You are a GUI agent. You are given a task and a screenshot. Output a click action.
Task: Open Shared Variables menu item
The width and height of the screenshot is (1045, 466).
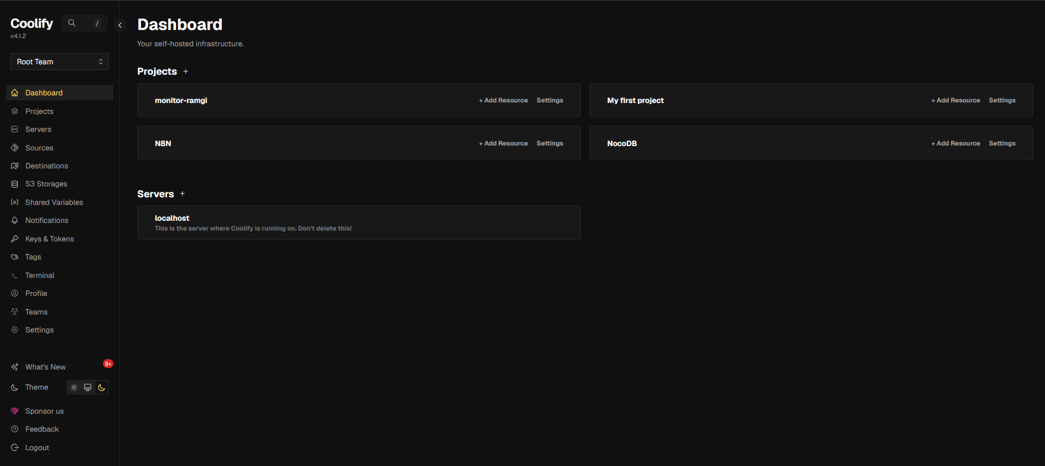coord(59,202)
